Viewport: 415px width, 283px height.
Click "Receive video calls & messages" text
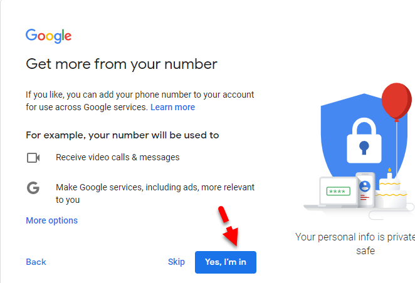click(x=117, y=157)
